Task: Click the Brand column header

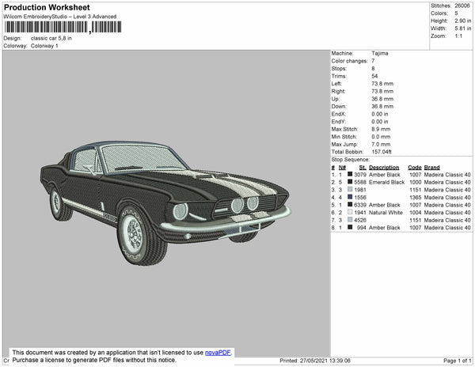Action: pos(431,168)
